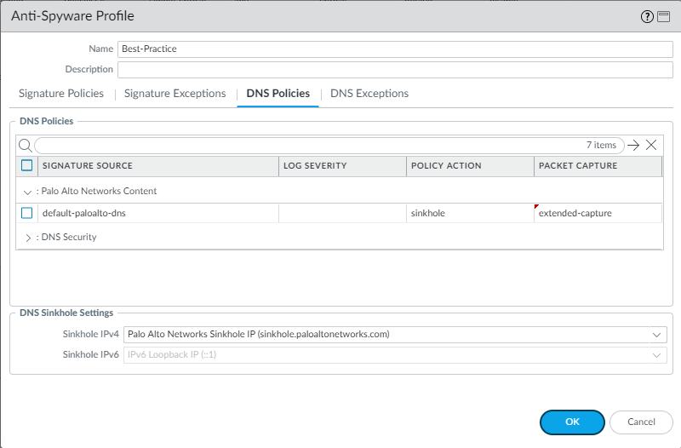Click the Cancel button
The height and width of the screenshot is (448, 681).
(641, 422)
